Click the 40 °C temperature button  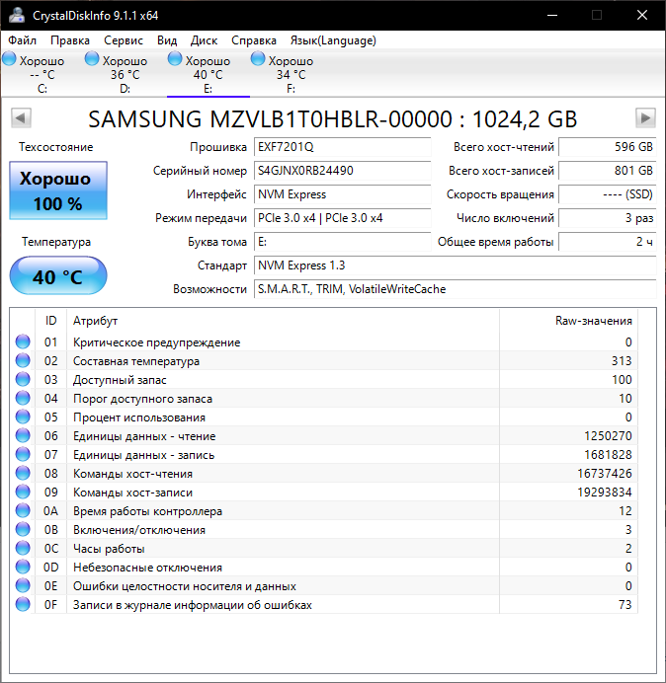pyautogui.click(x=58, y=276)
